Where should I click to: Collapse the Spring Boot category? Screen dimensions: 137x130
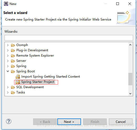click(8, 71)
